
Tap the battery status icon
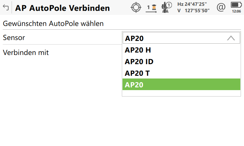pyautogui.click(x=236, y=5)
